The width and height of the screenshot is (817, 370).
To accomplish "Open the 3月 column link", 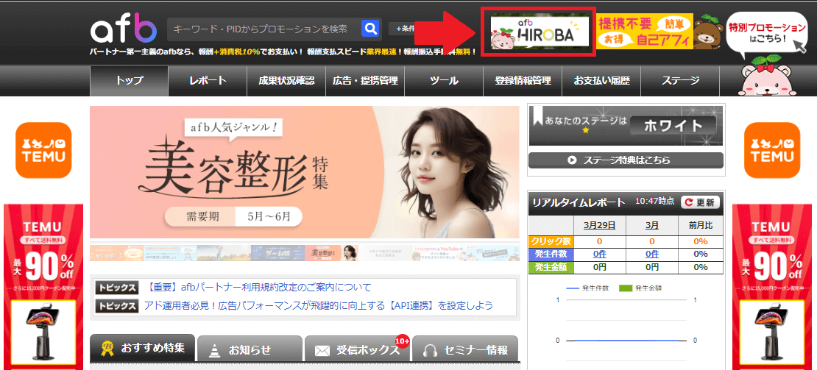I will coord(652,225).
